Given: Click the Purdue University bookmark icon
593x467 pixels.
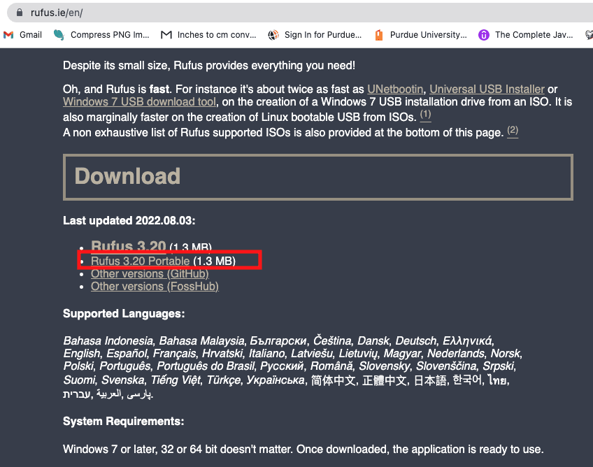Looking at the screenshot, I should (x=378, y=35).
